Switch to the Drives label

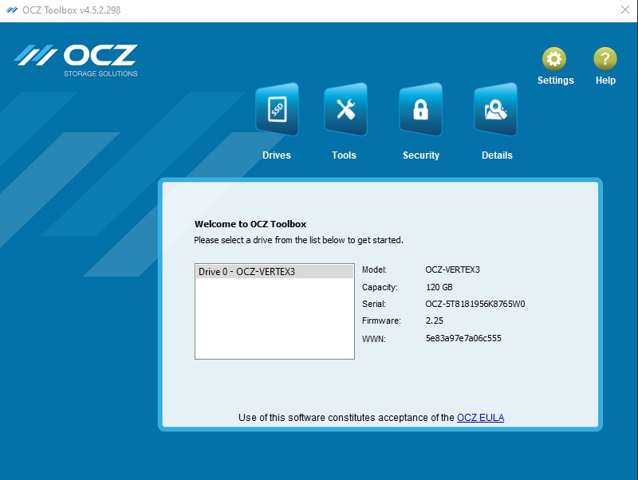click(276, 155)
